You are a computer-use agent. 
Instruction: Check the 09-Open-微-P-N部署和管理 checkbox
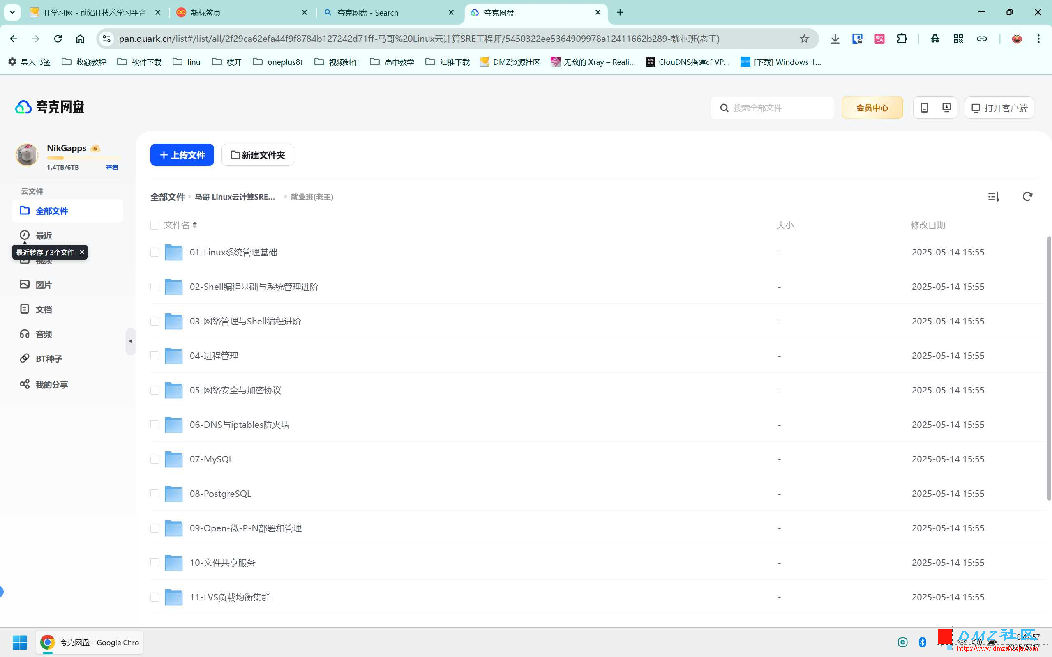pyautogui.click(x=155, y=528)
